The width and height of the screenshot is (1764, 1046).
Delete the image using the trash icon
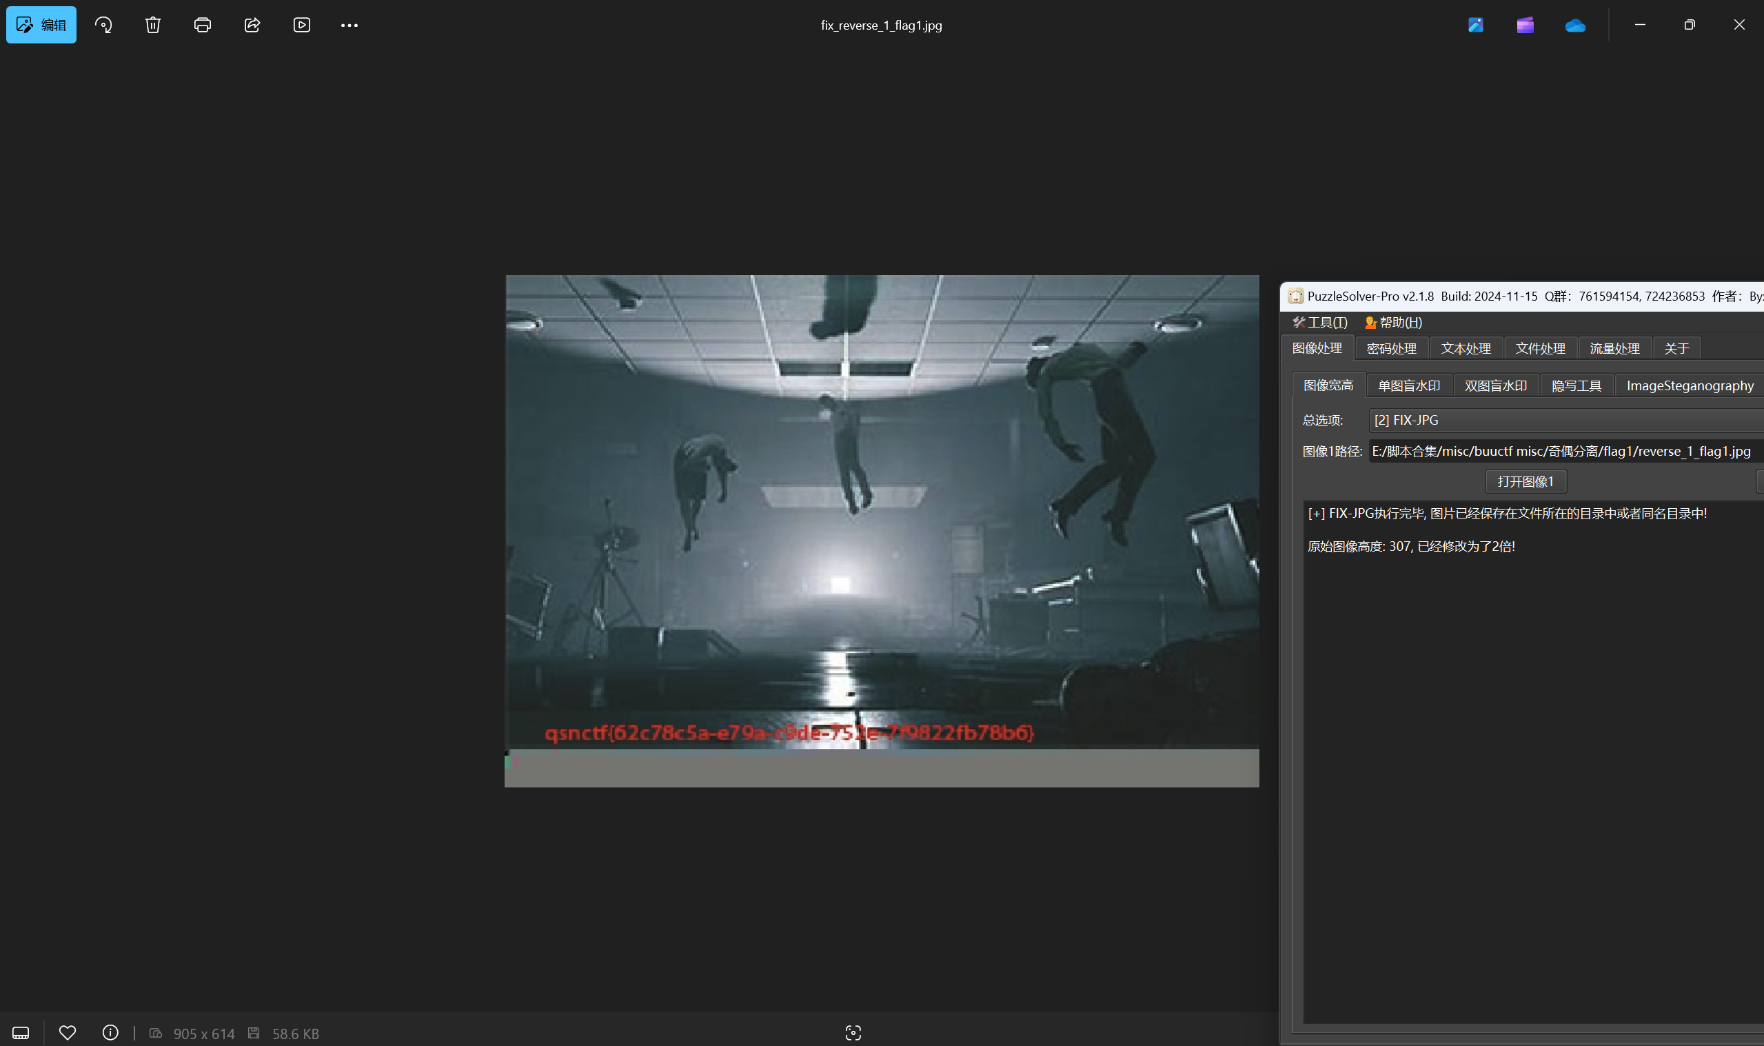pyautogui.click(x=153, y=25)
